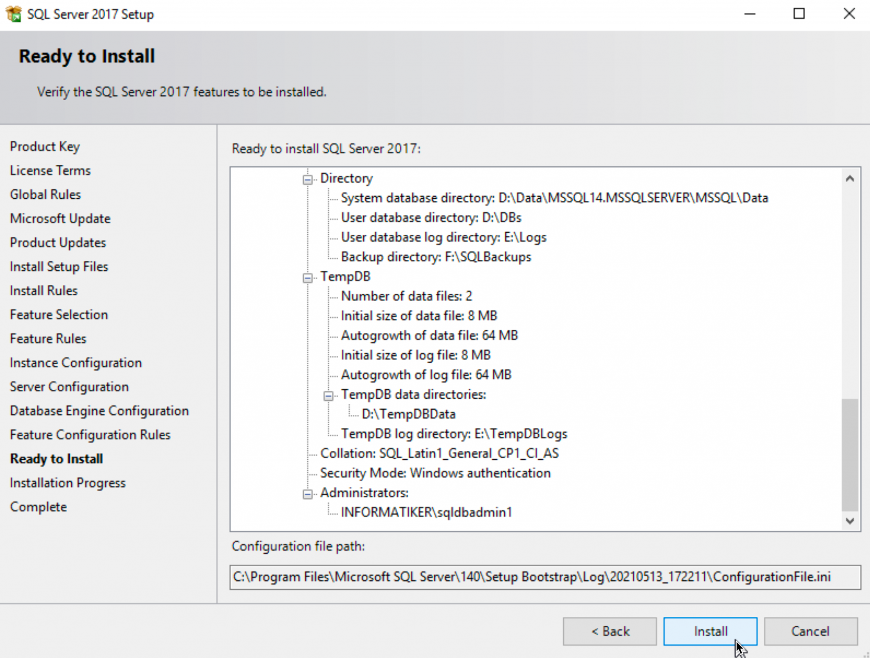The image size is (870, 658).
Task: Open the Server Configuration step
Action: pyautogui.click(x=69, y=387)
